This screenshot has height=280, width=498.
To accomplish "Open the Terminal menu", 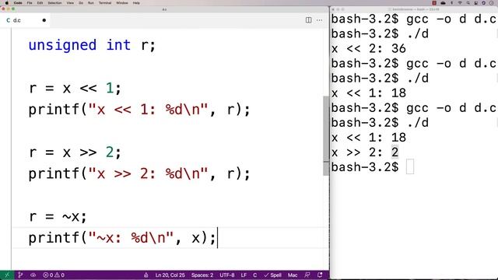I will coord(105,3).
